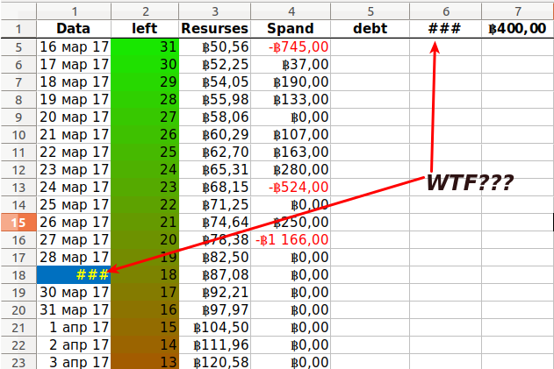Click the ฿58,06 resources cell

[214, 117]
